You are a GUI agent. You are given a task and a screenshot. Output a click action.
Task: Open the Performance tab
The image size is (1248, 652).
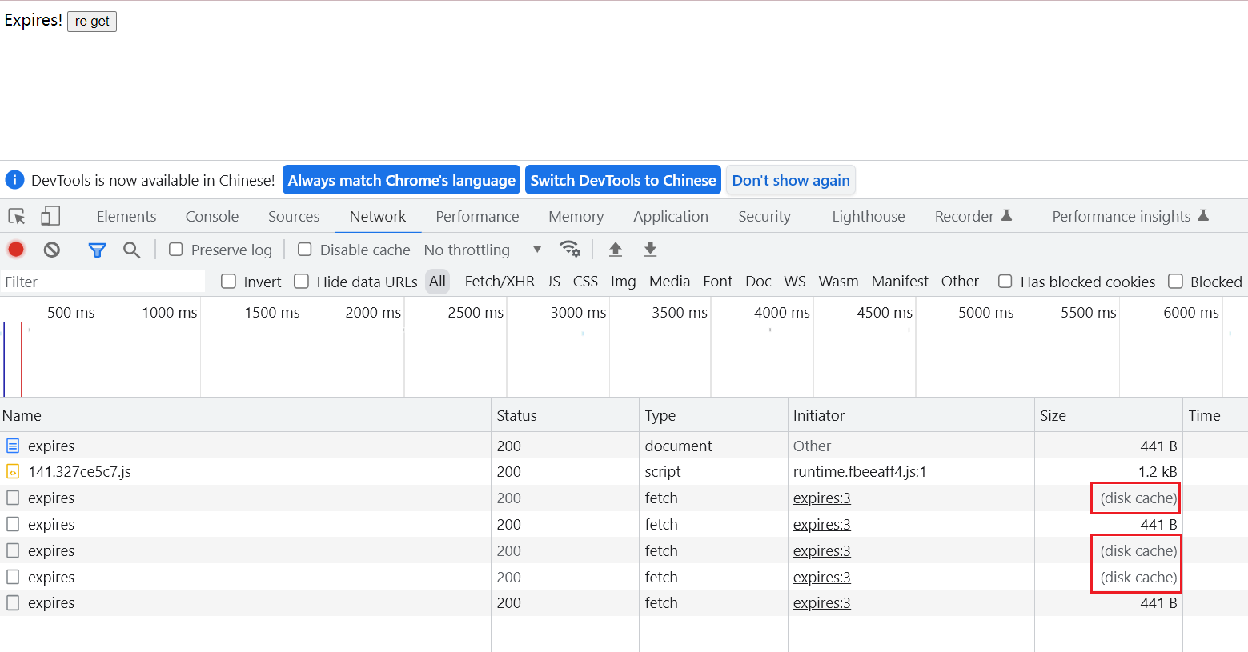tap(477, 216)
